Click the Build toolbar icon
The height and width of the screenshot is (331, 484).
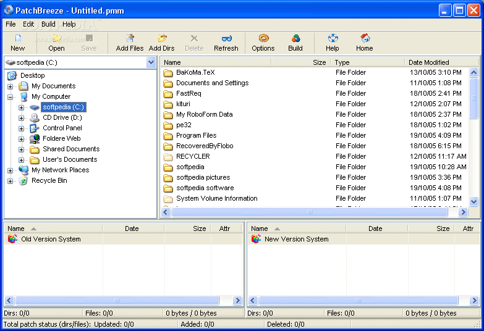coord(295,38)
